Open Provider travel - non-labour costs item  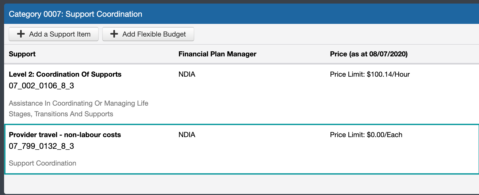click(x=65, y=135)
